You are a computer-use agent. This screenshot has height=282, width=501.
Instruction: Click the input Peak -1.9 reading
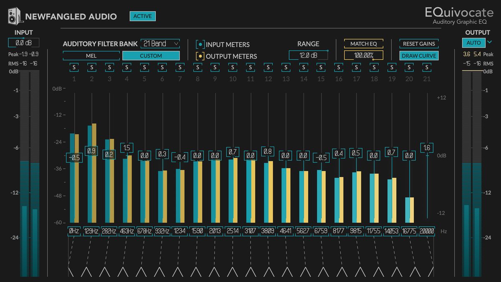coord(23,54)
